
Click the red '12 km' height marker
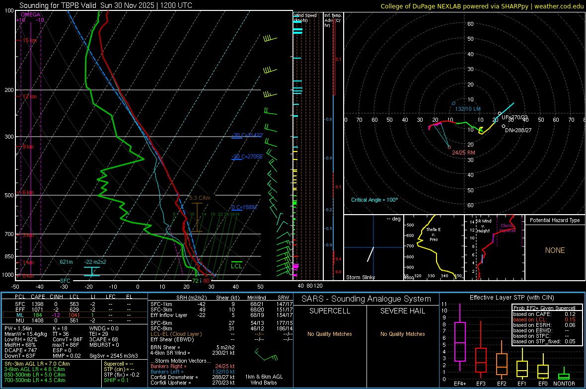29,96
